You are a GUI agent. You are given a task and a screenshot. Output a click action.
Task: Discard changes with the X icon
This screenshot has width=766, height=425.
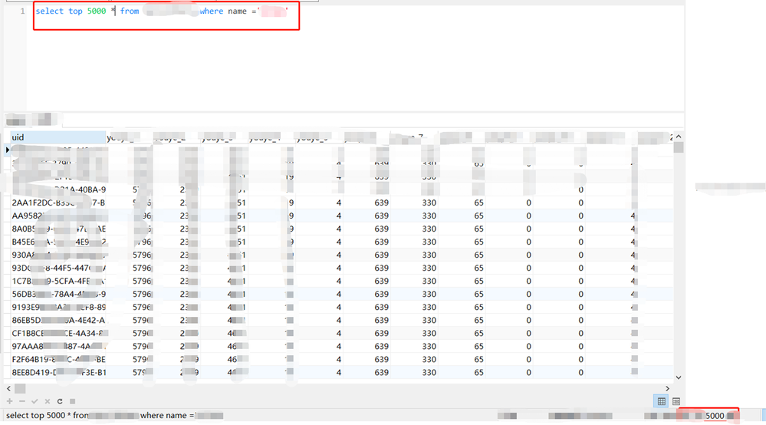tap(48, 401)
